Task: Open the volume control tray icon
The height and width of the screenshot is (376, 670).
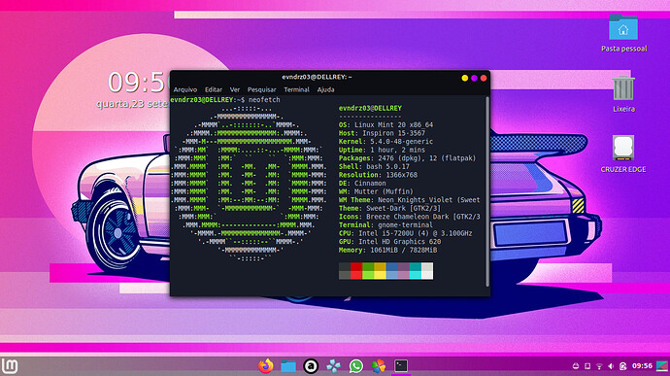Action: point(611,366)
